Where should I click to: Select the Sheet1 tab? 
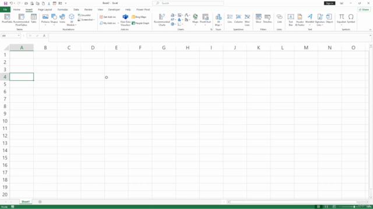(x=26, y=201)
